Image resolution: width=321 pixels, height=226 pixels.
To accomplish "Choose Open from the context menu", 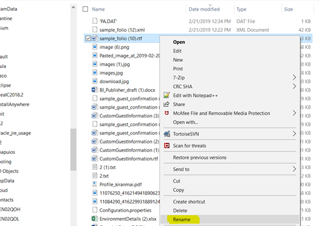I will [179, 42].
